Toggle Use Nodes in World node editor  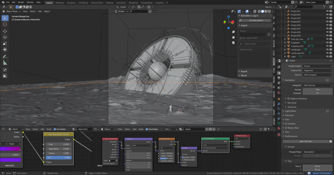[55, 129]
